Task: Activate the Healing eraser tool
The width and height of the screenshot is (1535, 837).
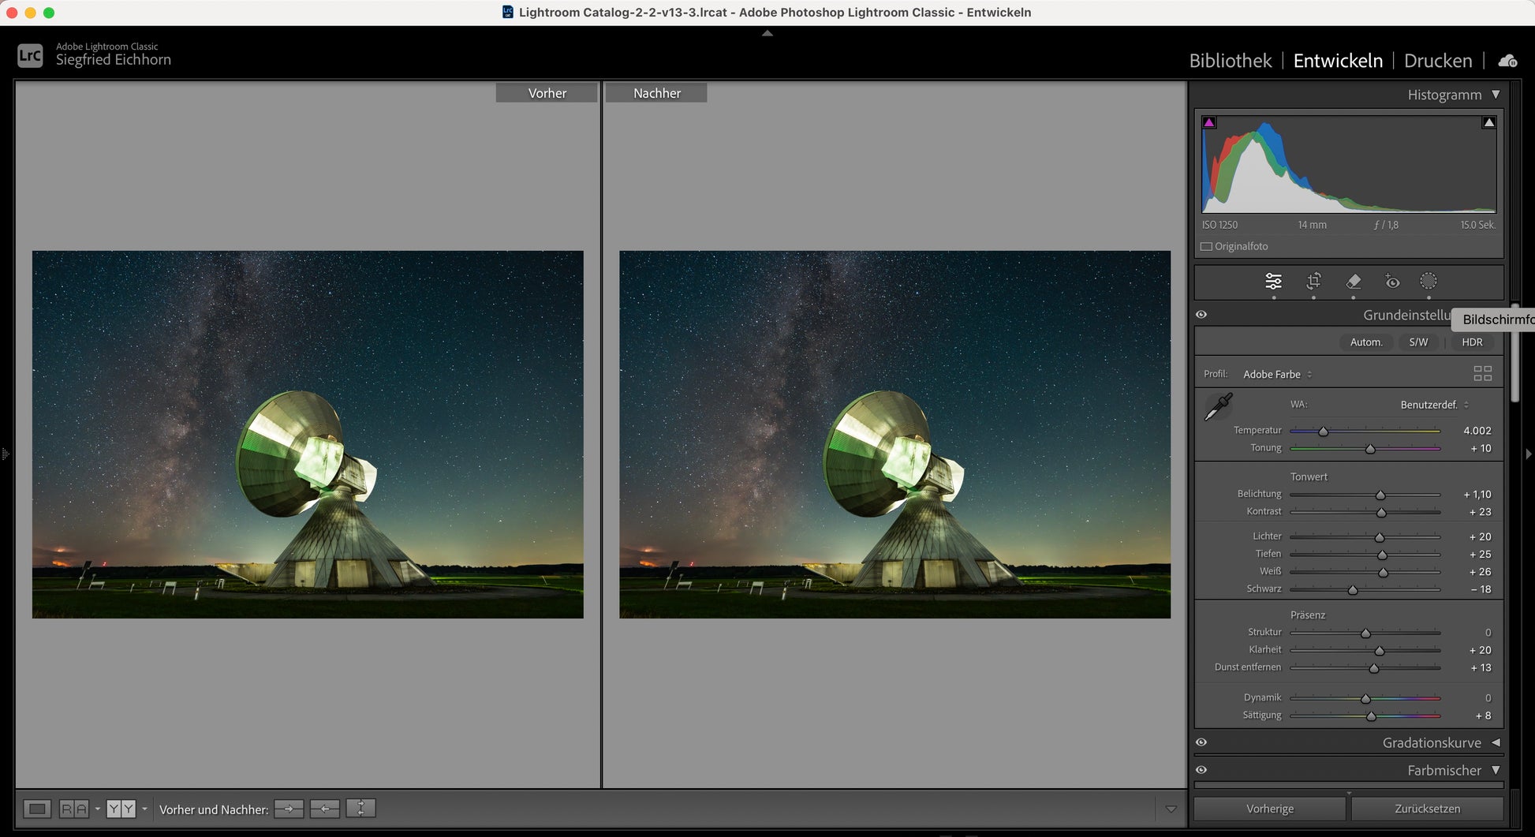Action: [1354, 282]
